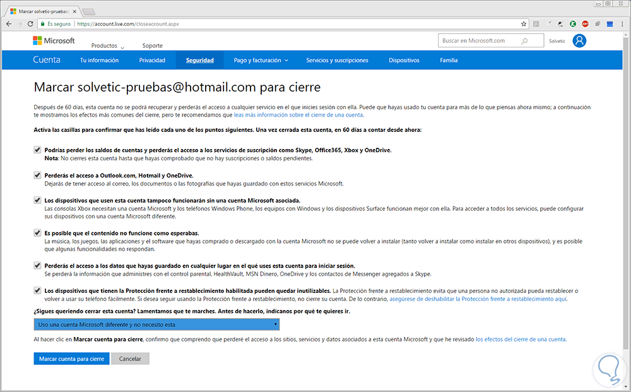Toggle 'Protección frente a restablecimiento' checkbox

pyautogui.click(x=37, y=290)
